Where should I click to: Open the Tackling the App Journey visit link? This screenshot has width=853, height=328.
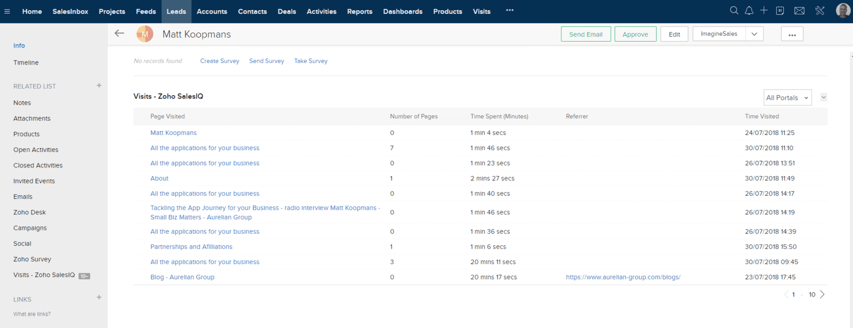[x=265, y=212]
